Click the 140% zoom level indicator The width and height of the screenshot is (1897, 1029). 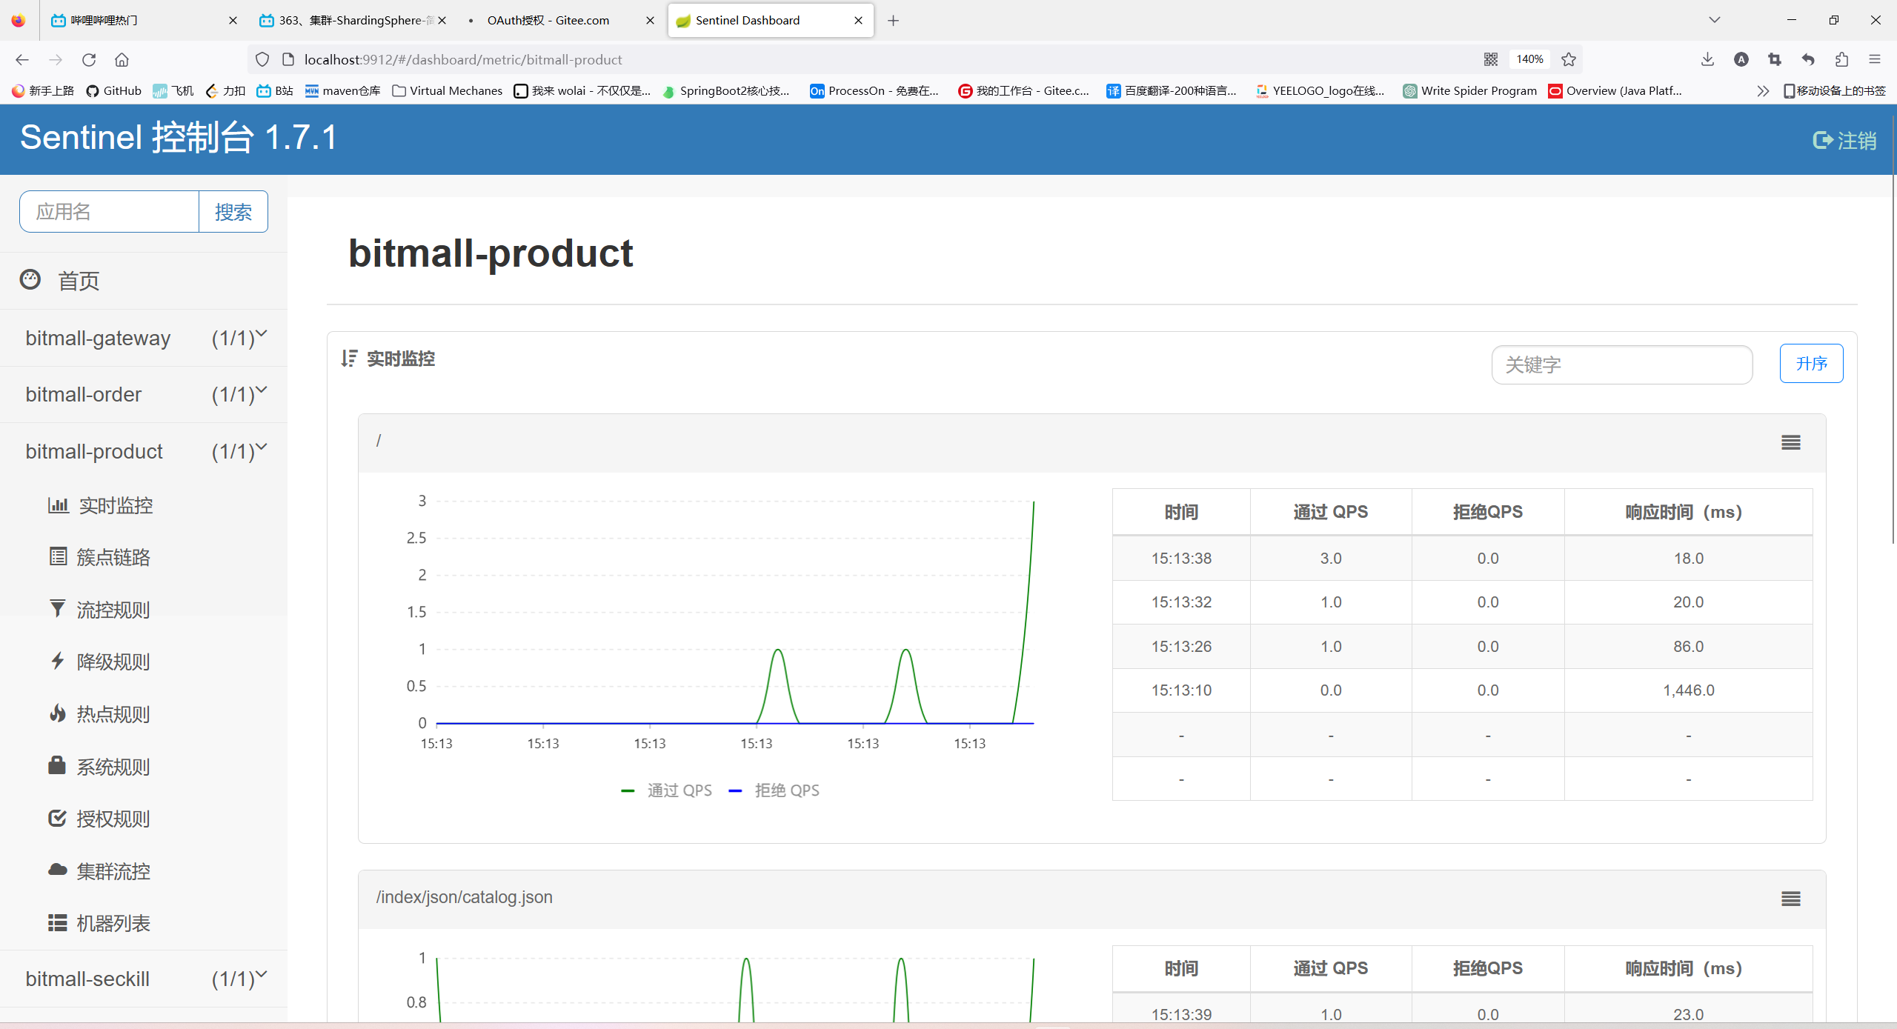[1529, 59]
